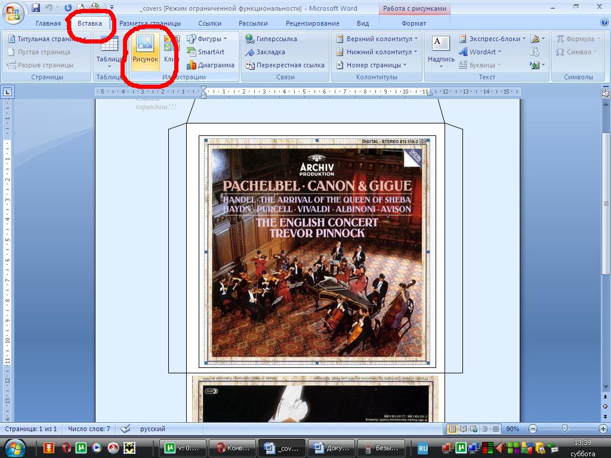Switch to Draft view
This screenshot has width=611, height=458.
[x=496, y=429]
